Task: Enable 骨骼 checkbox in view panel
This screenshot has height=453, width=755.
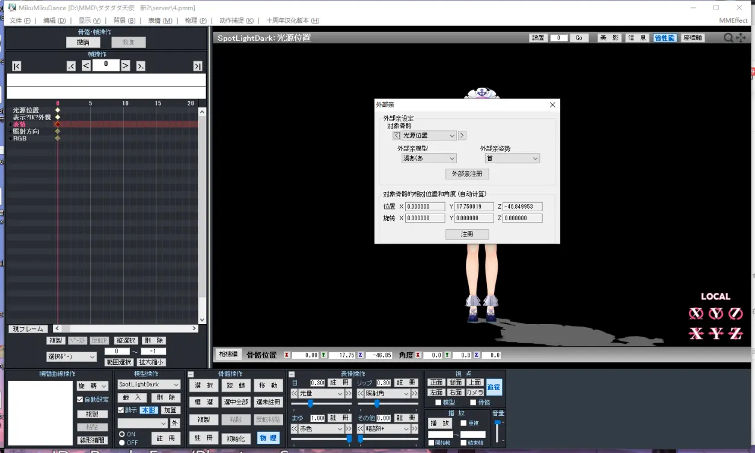Action: (x=473, y=403)
